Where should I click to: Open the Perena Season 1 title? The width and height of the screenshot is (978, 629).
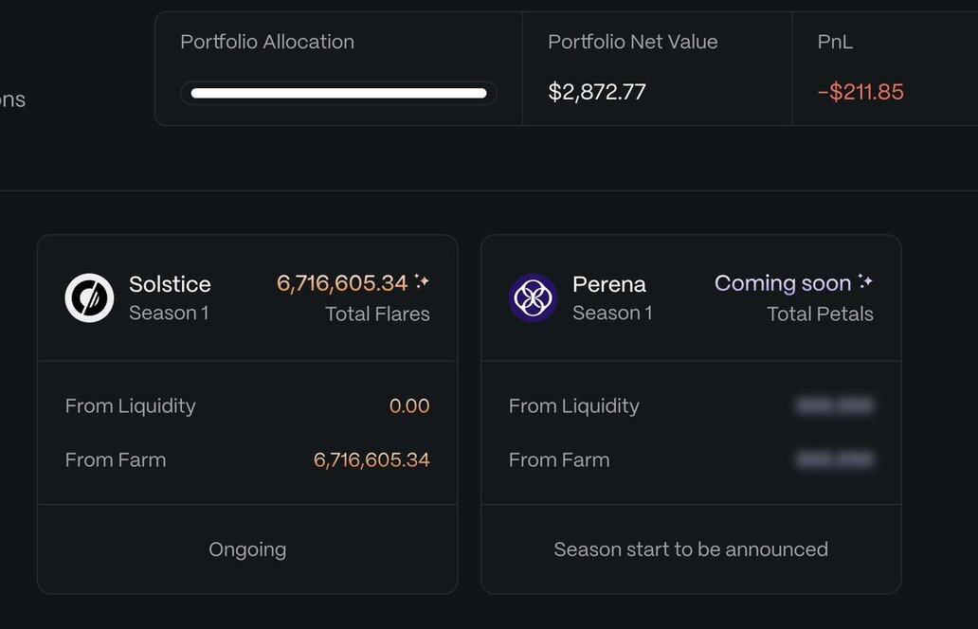click(609, 284)
